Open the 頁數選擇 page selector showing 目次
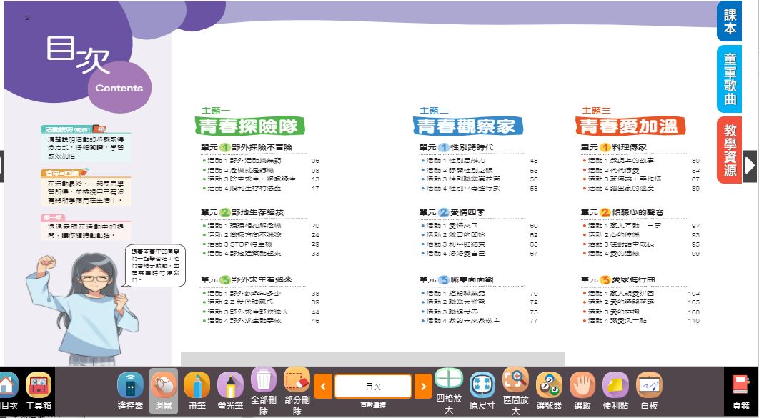This screenshot has width=759, height=418. coord(373,386)
